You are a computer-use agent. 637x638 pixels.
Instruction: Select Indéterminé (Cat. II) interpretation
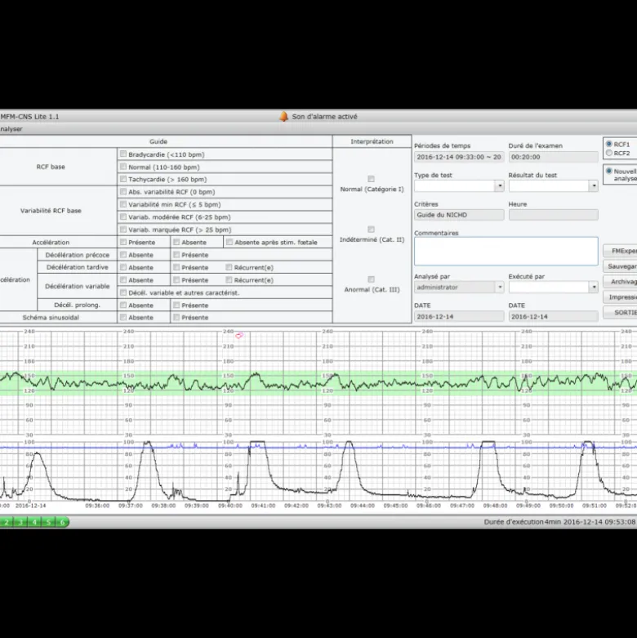[x=371, y=229]
